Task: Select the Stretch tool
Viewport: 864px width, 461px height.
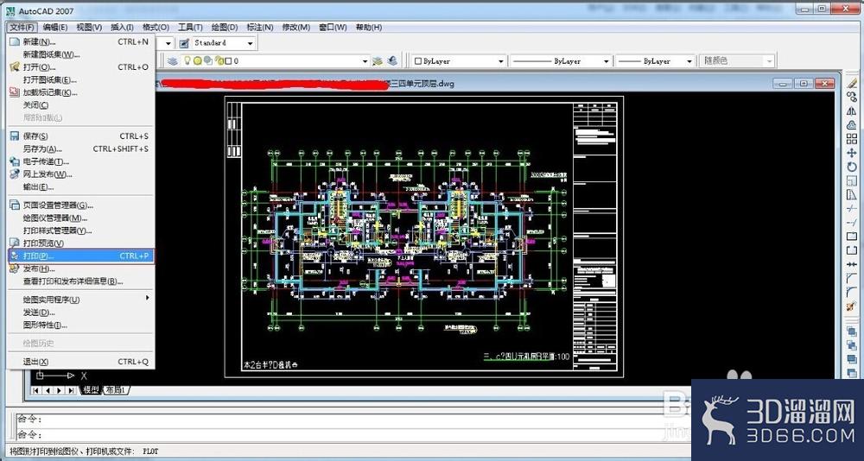Action: pos(852,194)
